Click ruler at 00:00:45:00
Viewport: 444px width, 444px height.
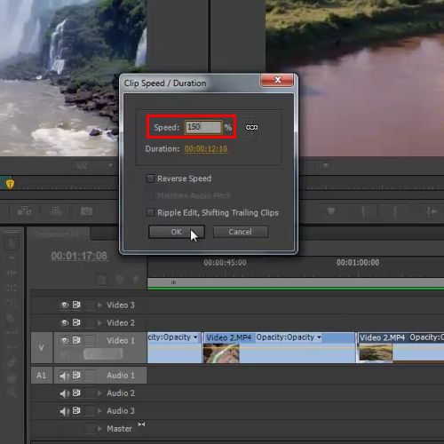(x=225, y=263)
